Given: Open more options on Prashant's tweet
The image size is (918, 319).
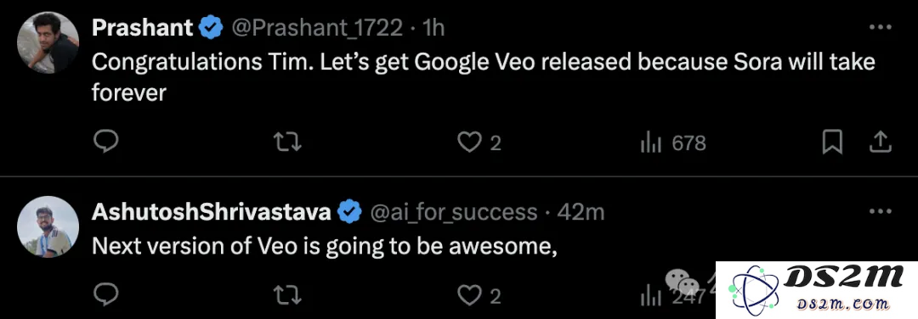Looking at the screenshot, I should pos(880,27).
